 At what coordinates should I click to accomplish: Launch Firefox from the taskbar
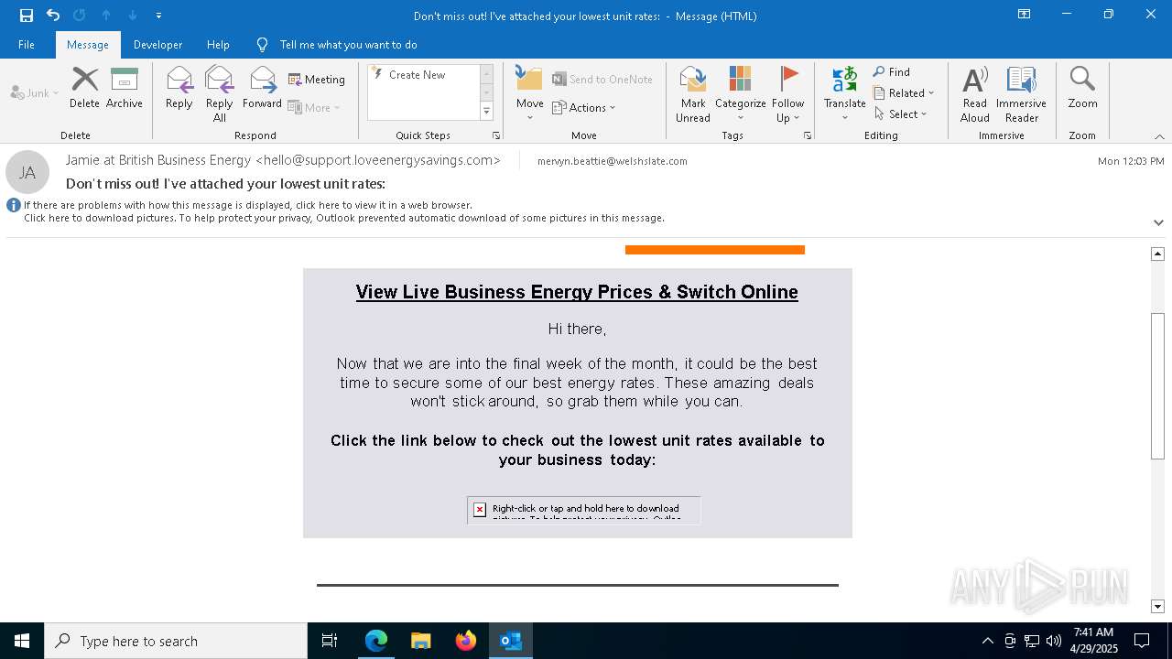[x=466, y=641]
